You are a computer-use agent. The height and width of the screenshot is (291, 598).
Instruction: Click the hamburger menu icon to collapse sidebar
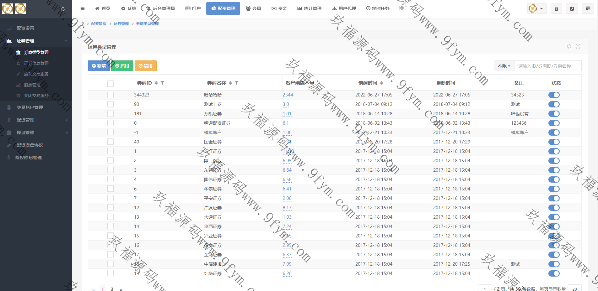[83, 8]
